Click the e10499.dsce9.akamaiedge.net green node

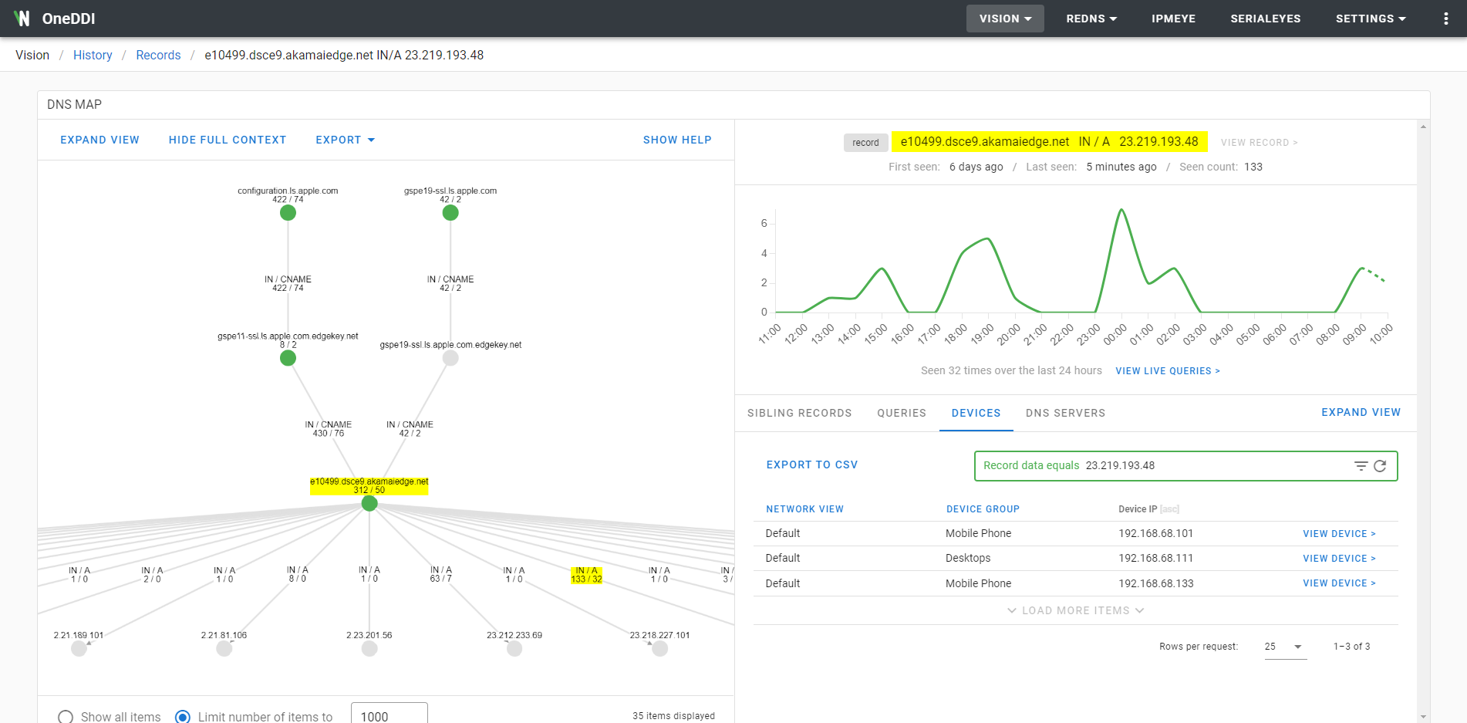click(x=369, y=504)
